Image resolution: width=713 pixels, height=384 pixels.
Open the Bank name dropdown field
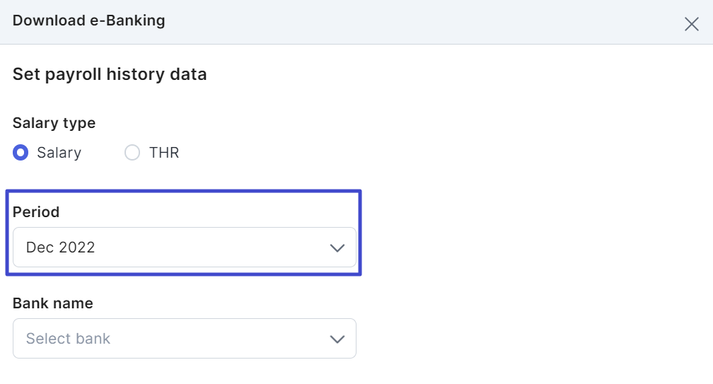[184, 339]
